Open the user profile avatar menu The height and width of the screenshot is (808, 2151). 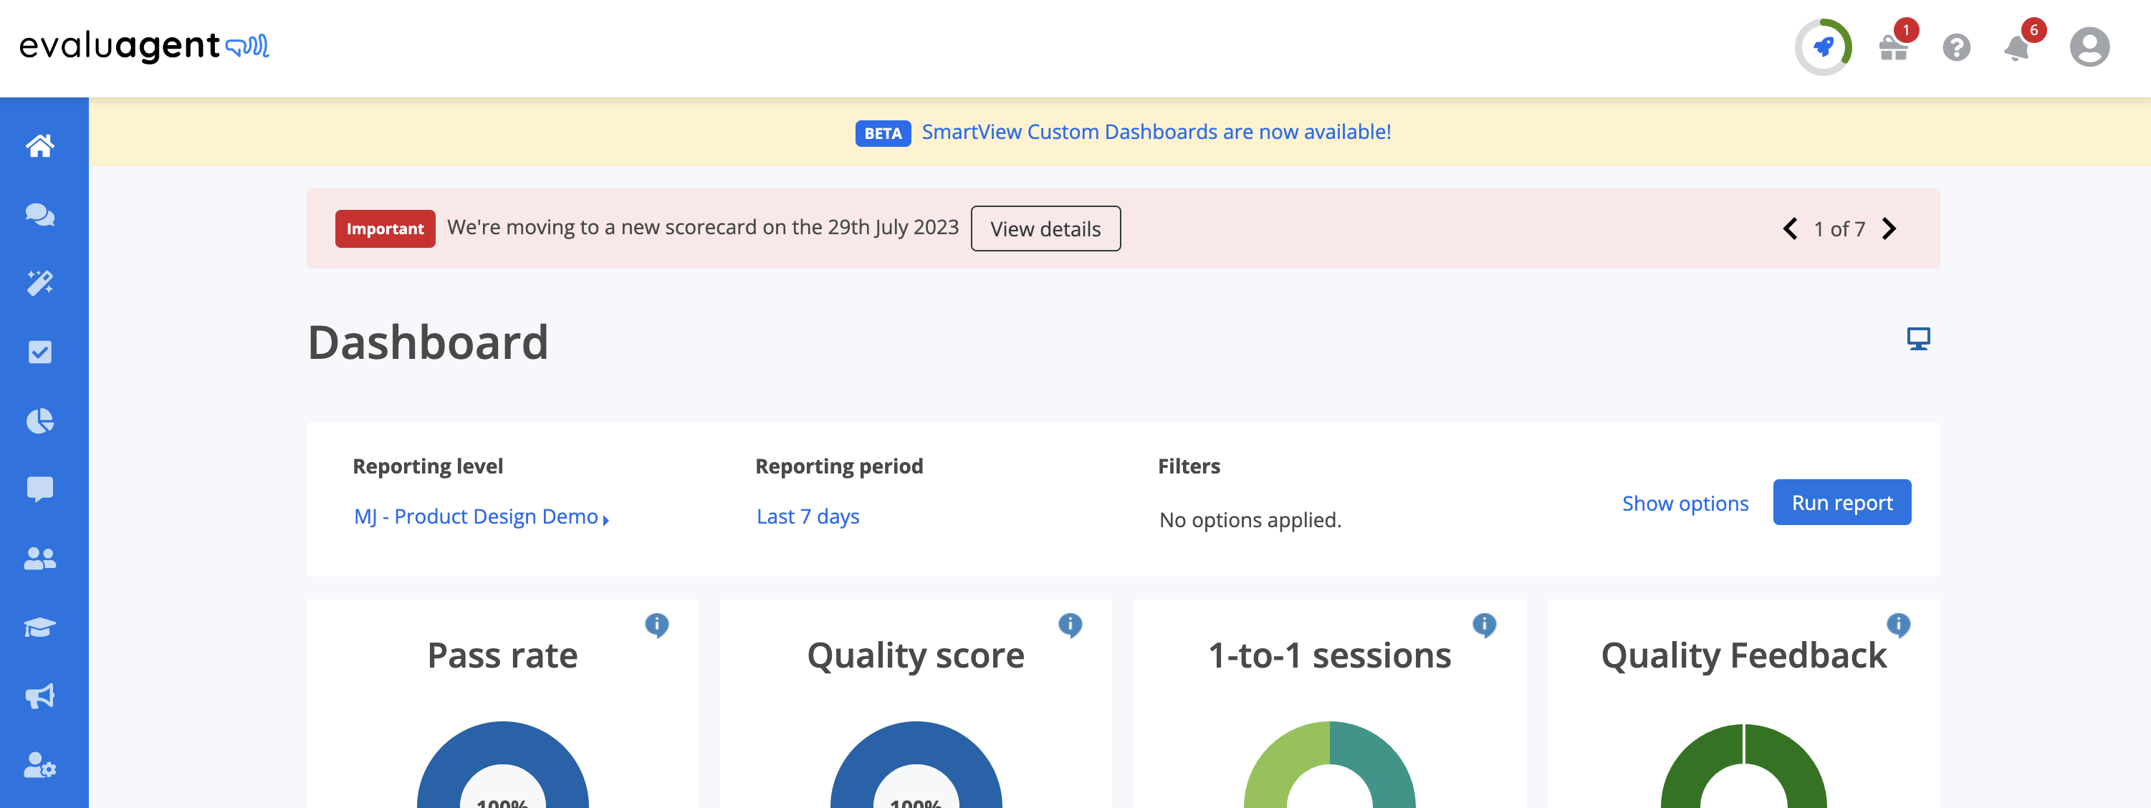pos(2089,47)
